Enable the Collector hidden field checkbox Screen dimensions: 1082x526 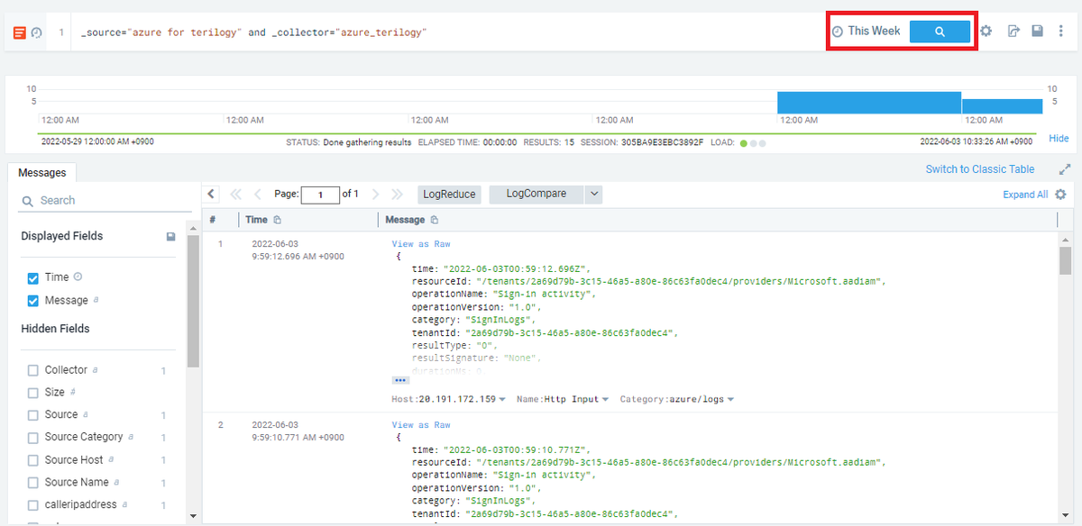pos(32,369)
